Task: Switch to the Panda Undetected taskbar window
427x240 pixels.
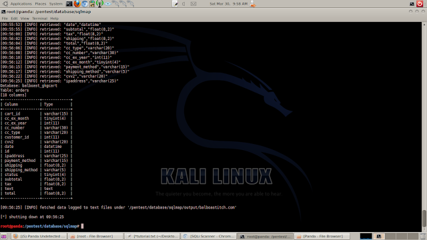Action: [39, 236]
